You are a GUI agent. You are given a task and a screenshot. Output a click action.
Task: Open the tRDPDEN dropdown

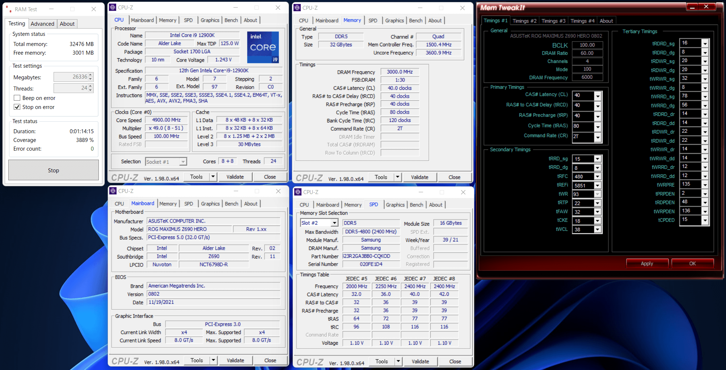coord(705,203)
